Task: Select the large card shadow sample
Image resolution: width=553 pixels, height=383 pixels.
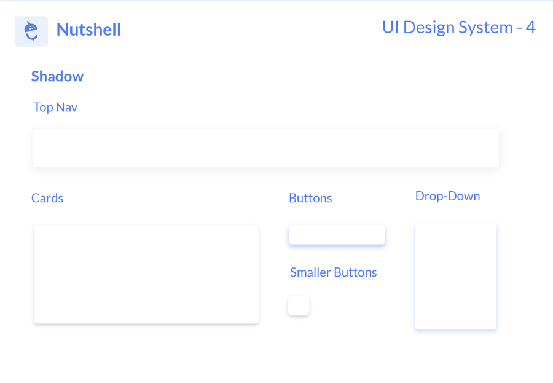Action: [x=146, y=274]
